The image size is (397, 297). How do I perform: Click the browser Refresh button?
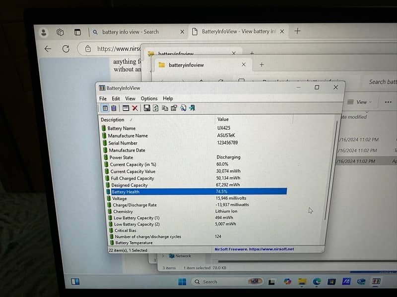point(66,49)
